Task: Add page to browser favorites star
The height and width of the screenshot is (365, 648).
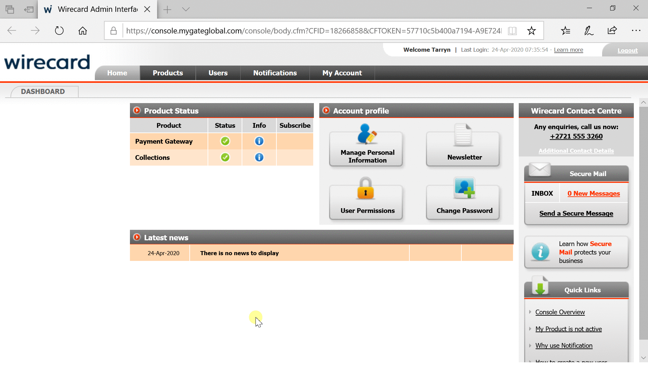Action: (x=532, y=31)
